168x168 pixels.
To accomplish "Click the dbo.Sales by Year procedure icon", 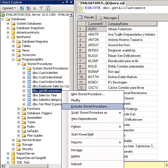I will 29,95.
